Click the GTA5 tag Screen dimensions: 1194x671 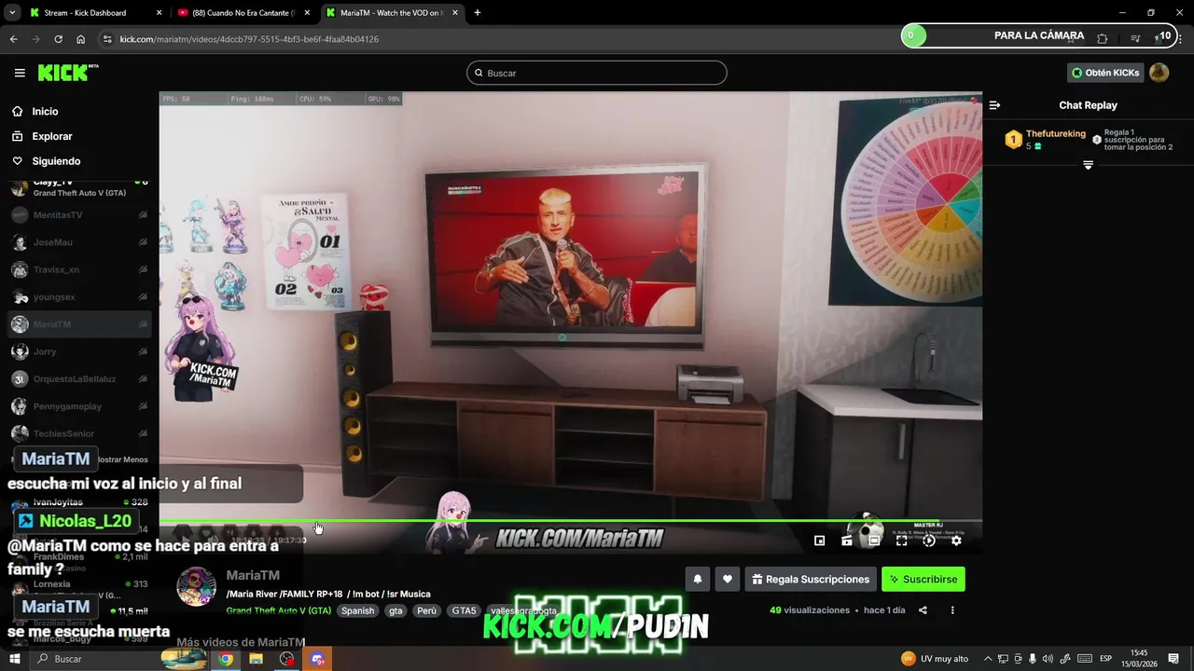point(464,611)
